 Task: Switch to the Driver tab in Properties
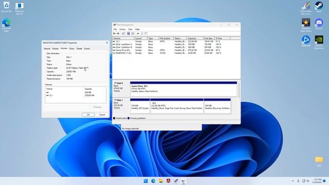(72, 49)
